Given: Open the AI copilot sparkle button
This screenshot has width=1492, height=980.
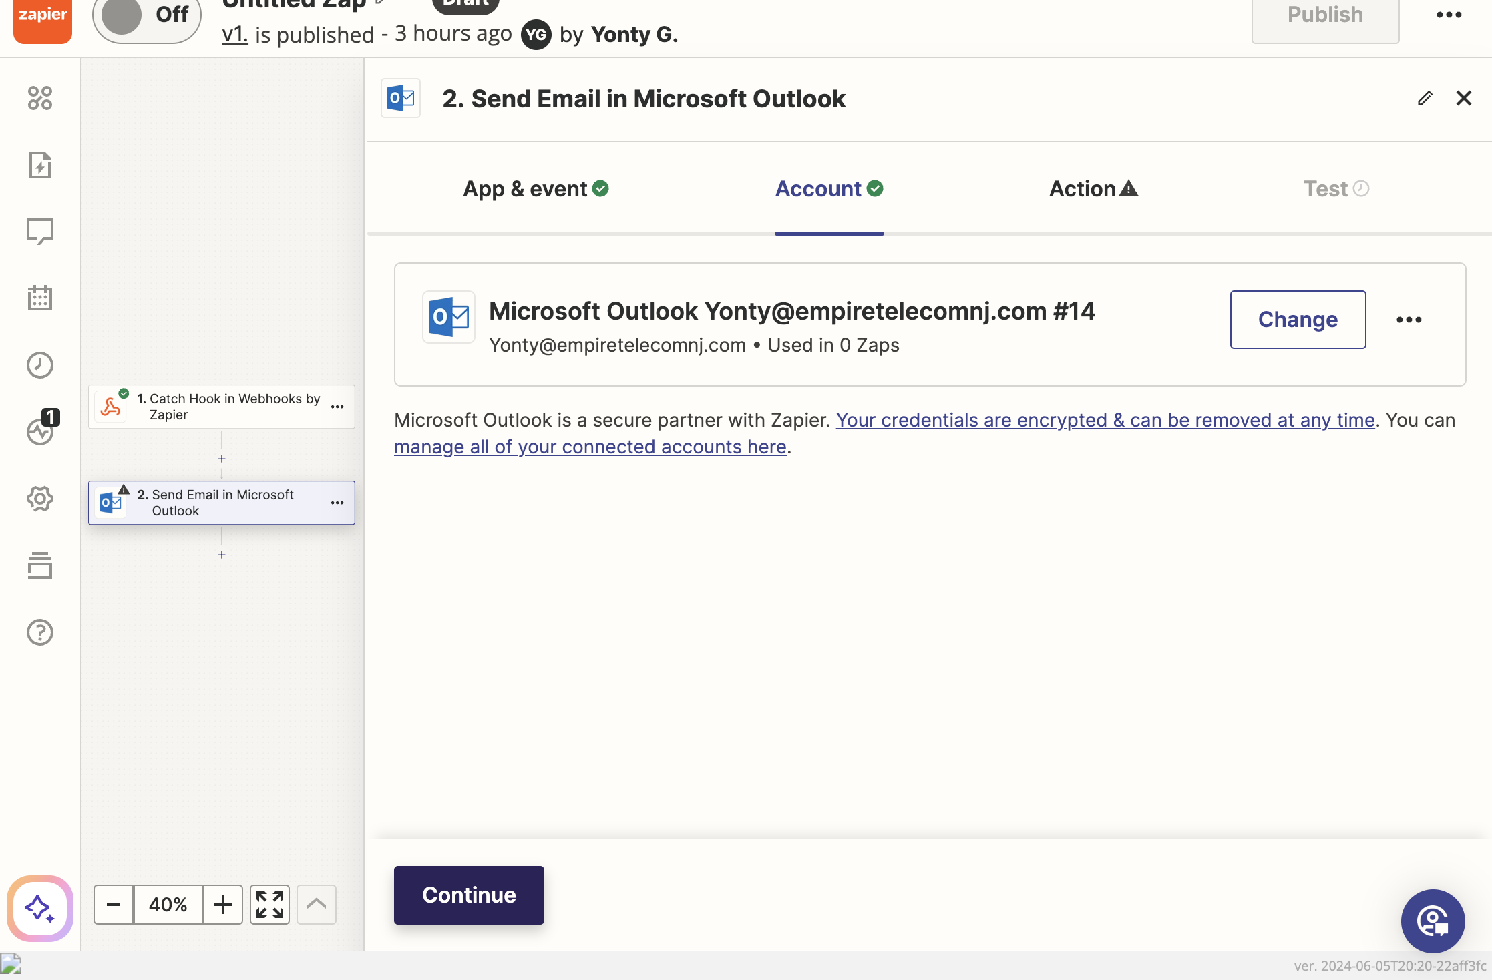Looking at the screenshot, I should pyautogui.click(x=40, y=908).
